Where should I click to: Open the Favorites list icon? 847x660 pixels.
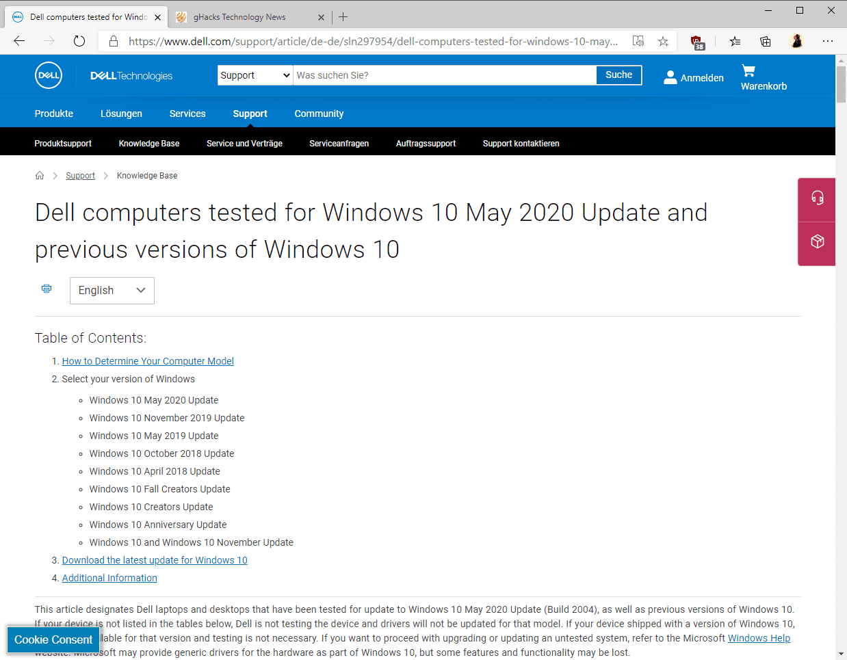click(735, 41)
